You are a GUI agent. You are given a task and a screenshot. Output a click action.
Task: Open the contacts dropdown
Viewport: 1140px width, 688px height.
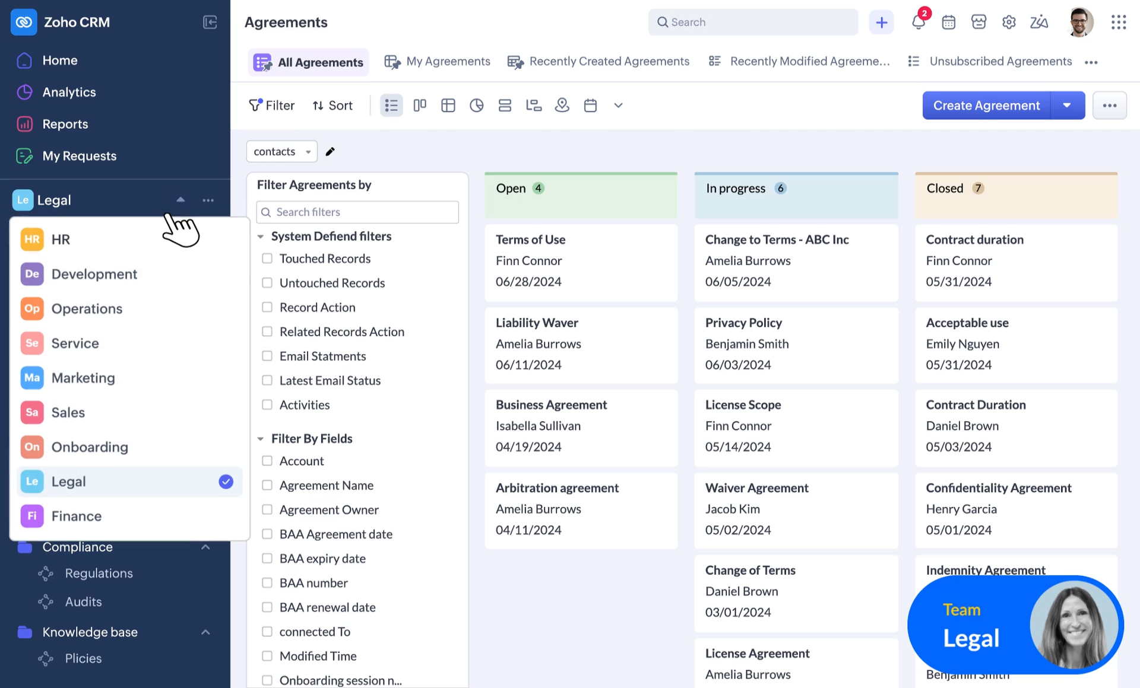[x=282, y=151]
